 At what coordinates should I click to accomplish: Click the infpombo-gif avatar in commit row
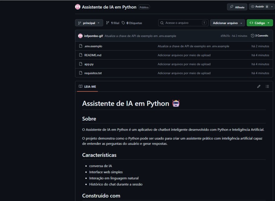pyautogui.click(x=80, y=36)
